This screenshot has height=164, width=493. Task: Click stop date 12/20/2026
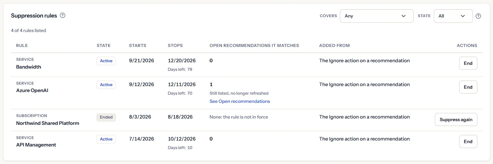181,60
